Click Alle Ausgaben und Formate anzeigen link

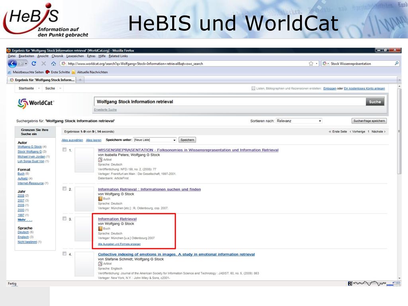tap(119, 244)
